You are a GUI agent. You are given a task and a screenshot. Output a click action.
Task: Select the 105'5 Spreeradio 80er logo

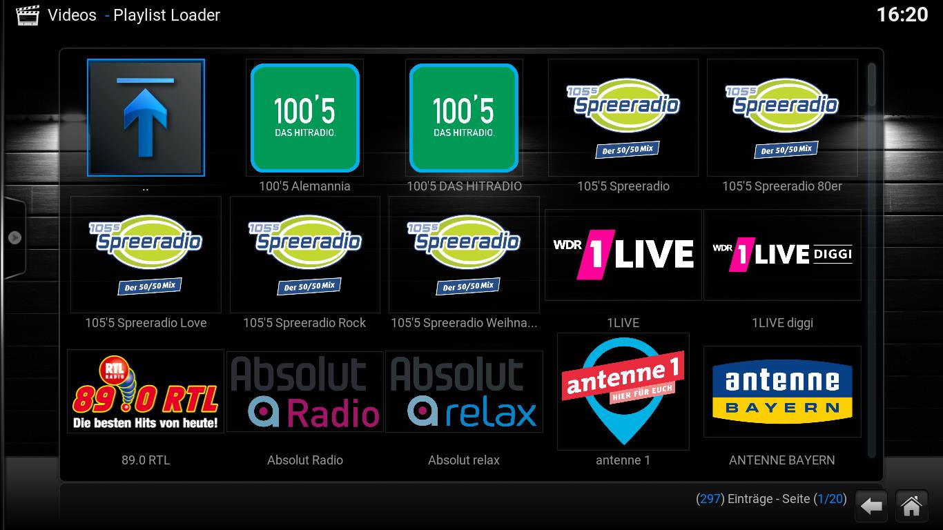point(782,117)
